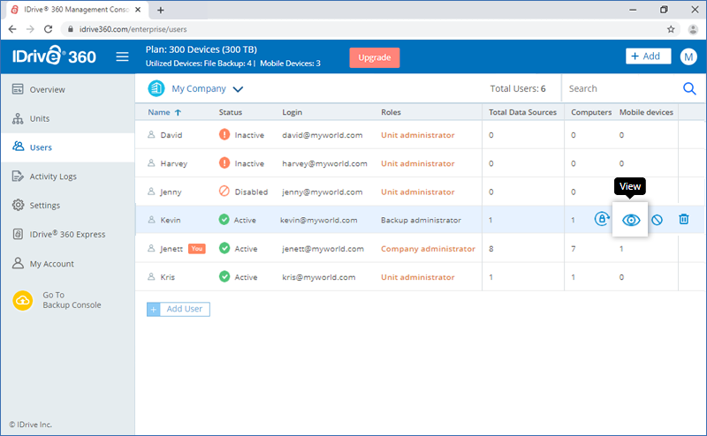707x436 pixels.
Task: Click the Company administrator role for Jenett
Action: click(428, 249)
